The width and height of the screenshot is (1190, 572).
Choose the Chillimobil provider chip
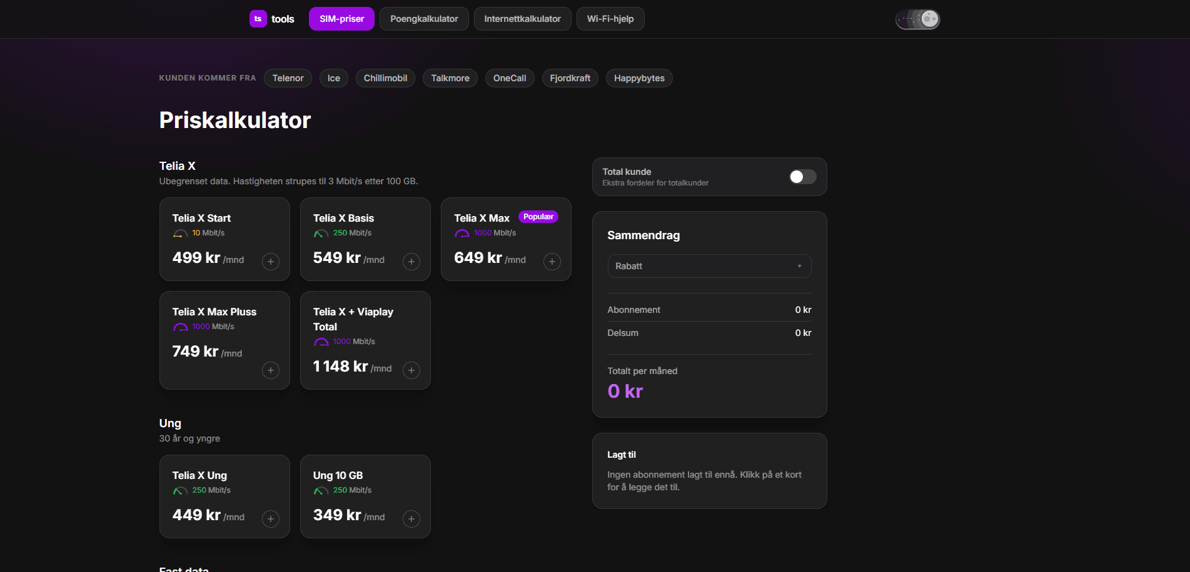[x=385, y=78]
